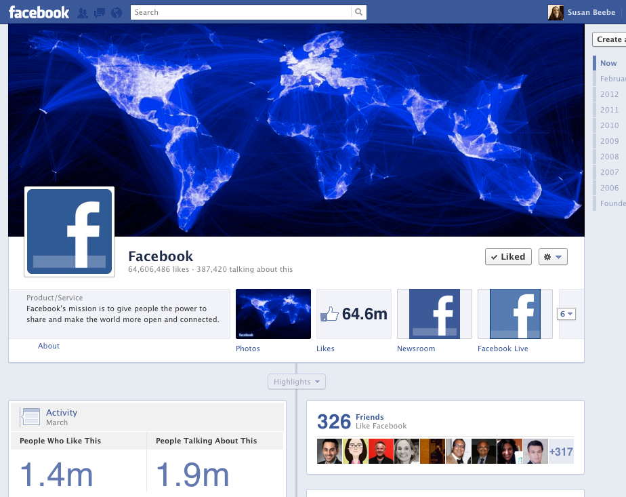Open the About link
The width and height of the screenshot is (626, 497).
coord(49,346)
